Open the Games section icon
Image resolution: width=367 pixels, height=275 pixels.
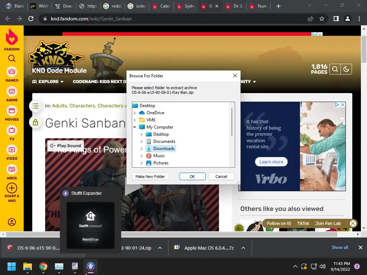(12, 72)
